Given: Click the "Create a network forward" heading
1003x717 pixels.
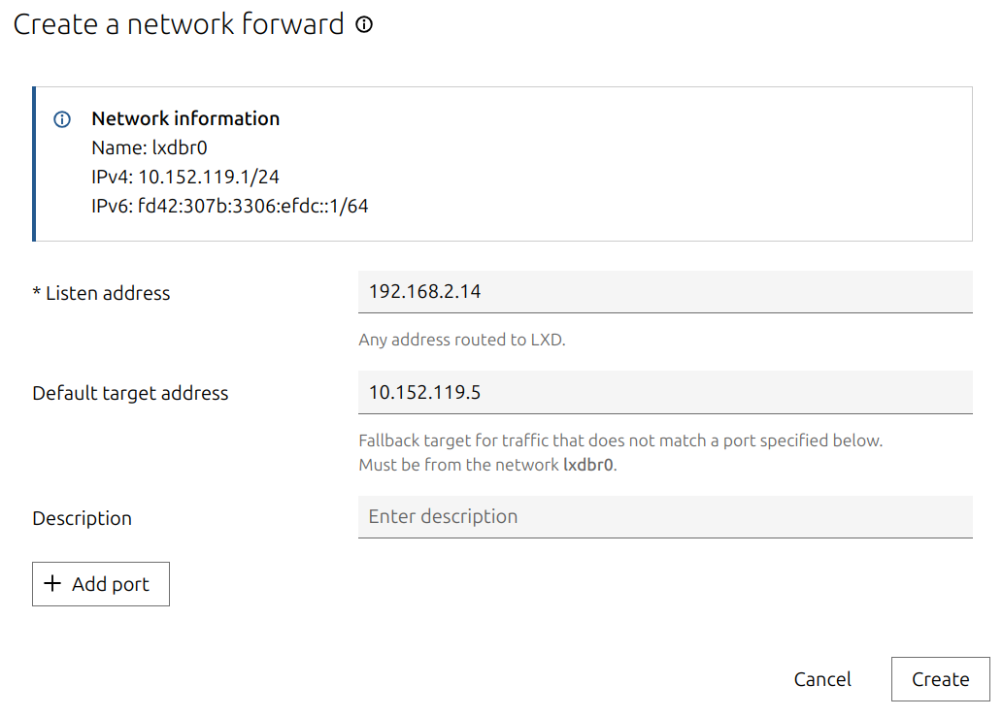Looking at the screenshot, I should pos(179,24).
